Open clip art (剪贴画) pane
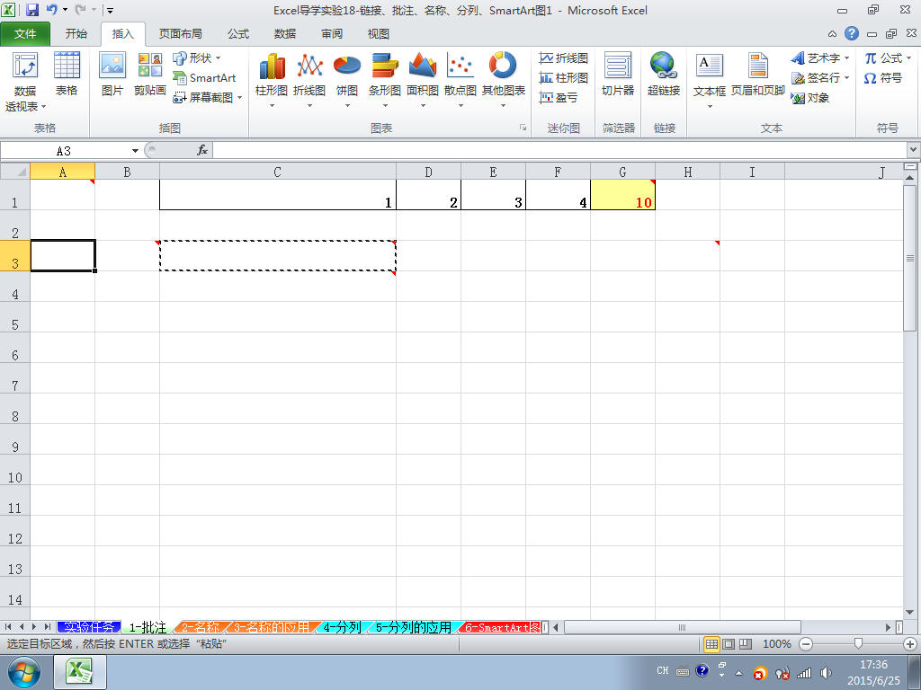This screenshot has width=921, height=690. coord(150,75)
